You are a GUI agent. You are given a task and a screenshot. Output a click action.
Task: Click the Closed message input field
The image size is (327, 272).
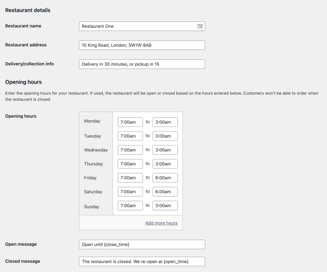142,261
